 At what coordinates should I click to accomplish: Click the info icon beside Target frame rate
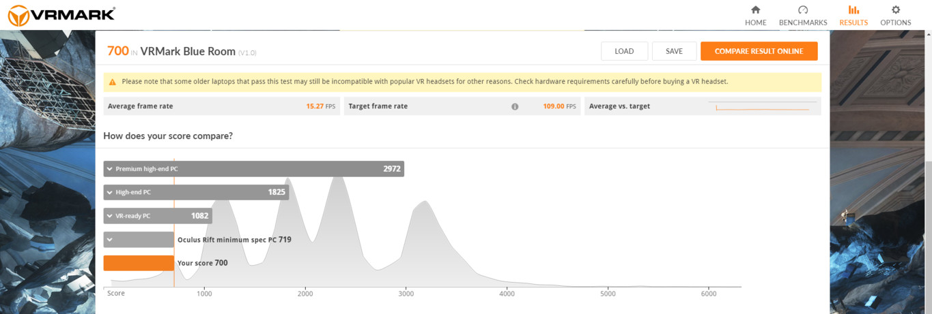tap(515, 106)
